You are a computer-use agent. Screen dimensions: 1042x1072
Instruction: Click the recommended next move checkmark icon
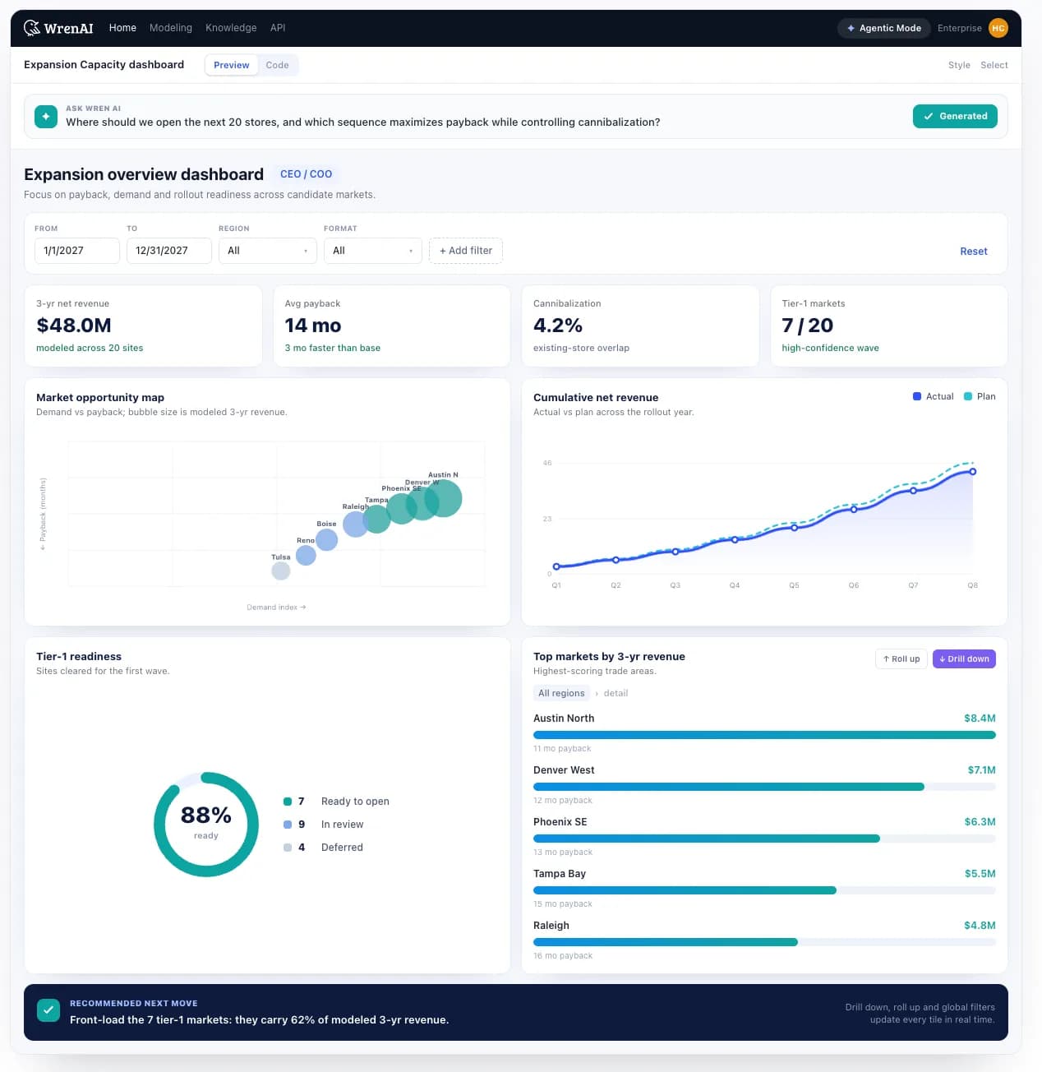[x=48, y=1010]
